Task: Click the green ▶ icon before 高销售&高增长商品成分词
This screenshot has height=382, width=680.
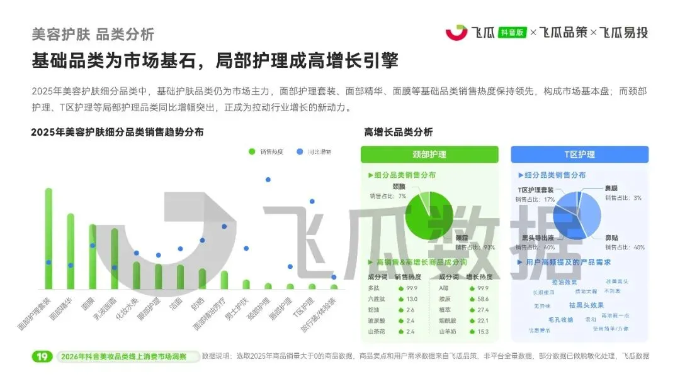Action: tap(371, 263)
